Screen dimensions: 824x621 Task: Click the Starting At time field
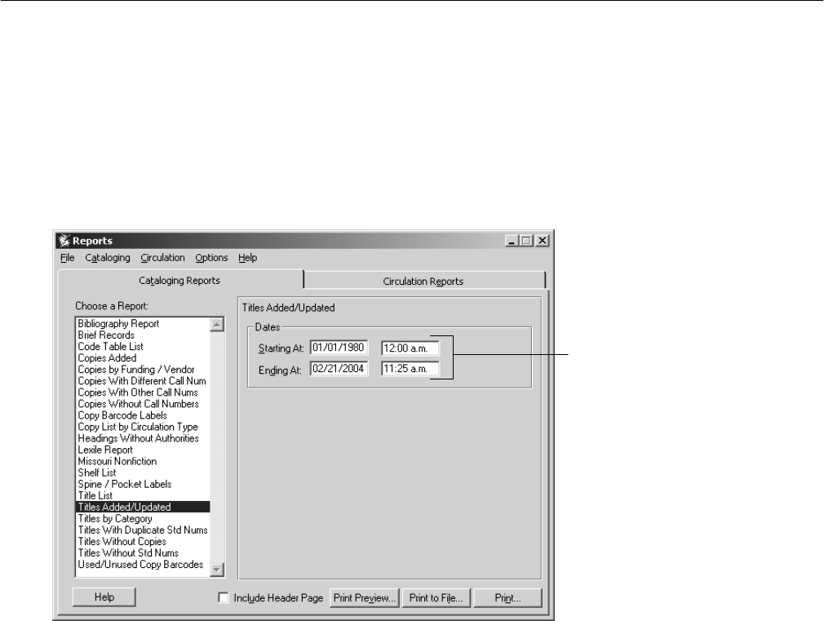pyautogui.click(x=410, y=348)
